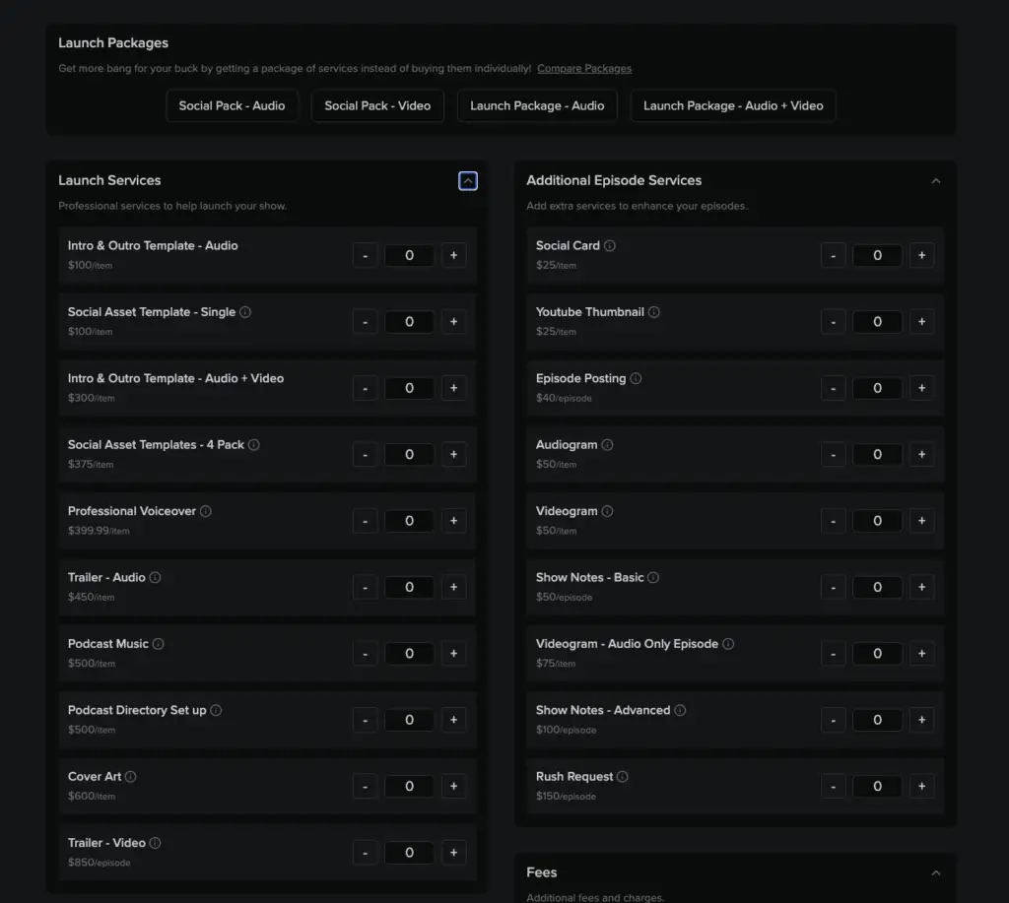The width and height of the screenshot is (1009, 903).
Task: Open the Compare Packages link
Action: coord(584,69)
